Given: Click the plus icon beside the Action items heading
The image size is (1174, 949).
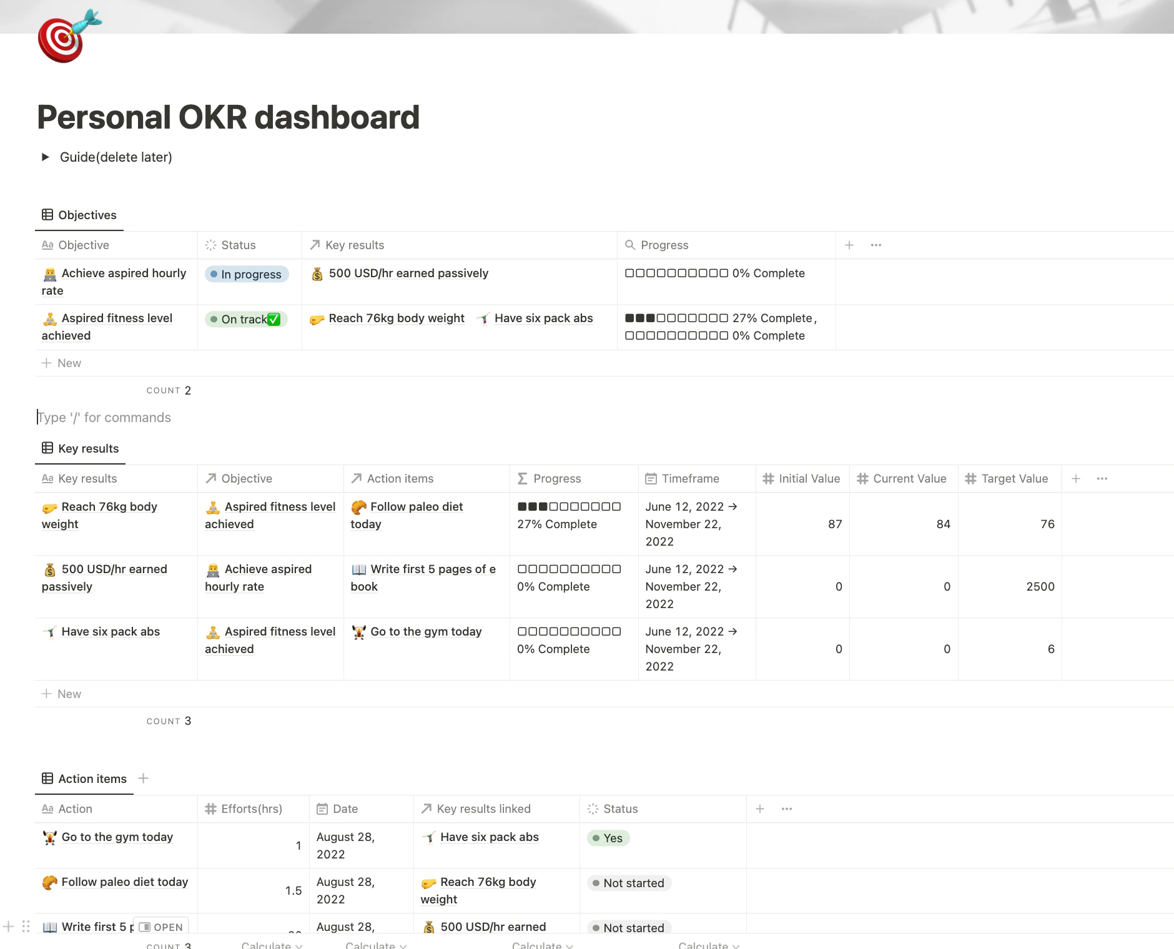Looking at the screenshot, I should coord(143,778).
